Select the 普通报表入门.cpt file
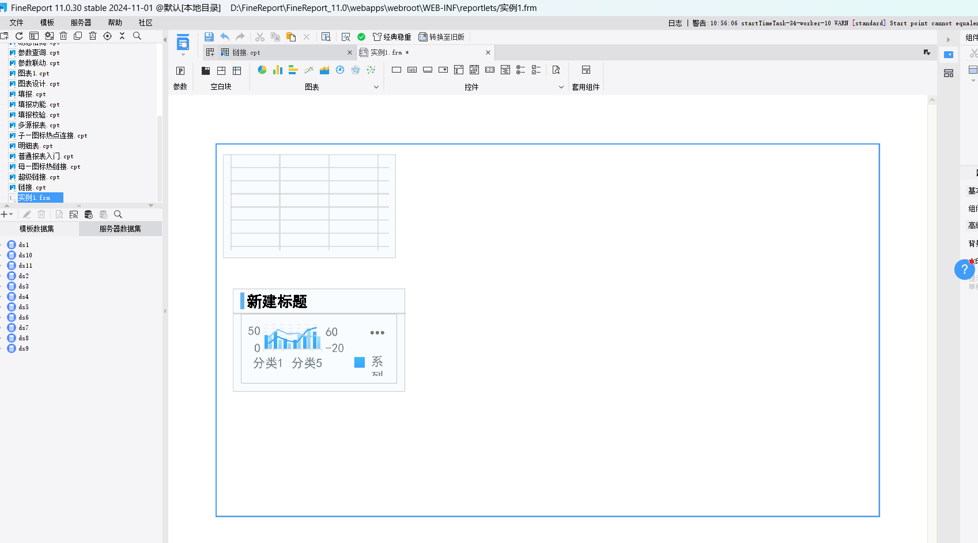The image size is (978, 543). click(x=46, y=156)
